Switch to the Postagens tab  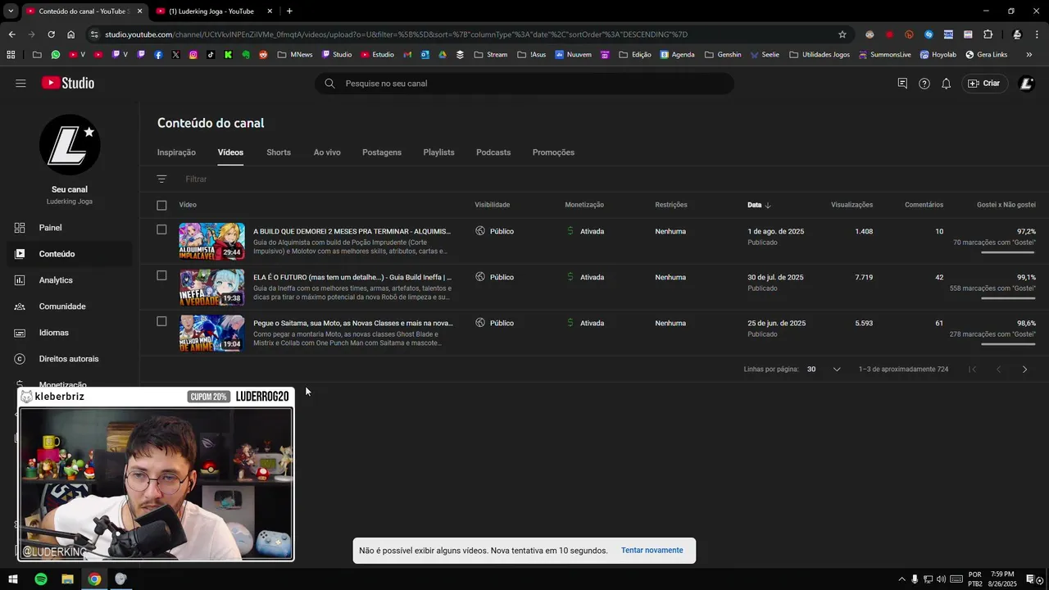click(382, 152)
